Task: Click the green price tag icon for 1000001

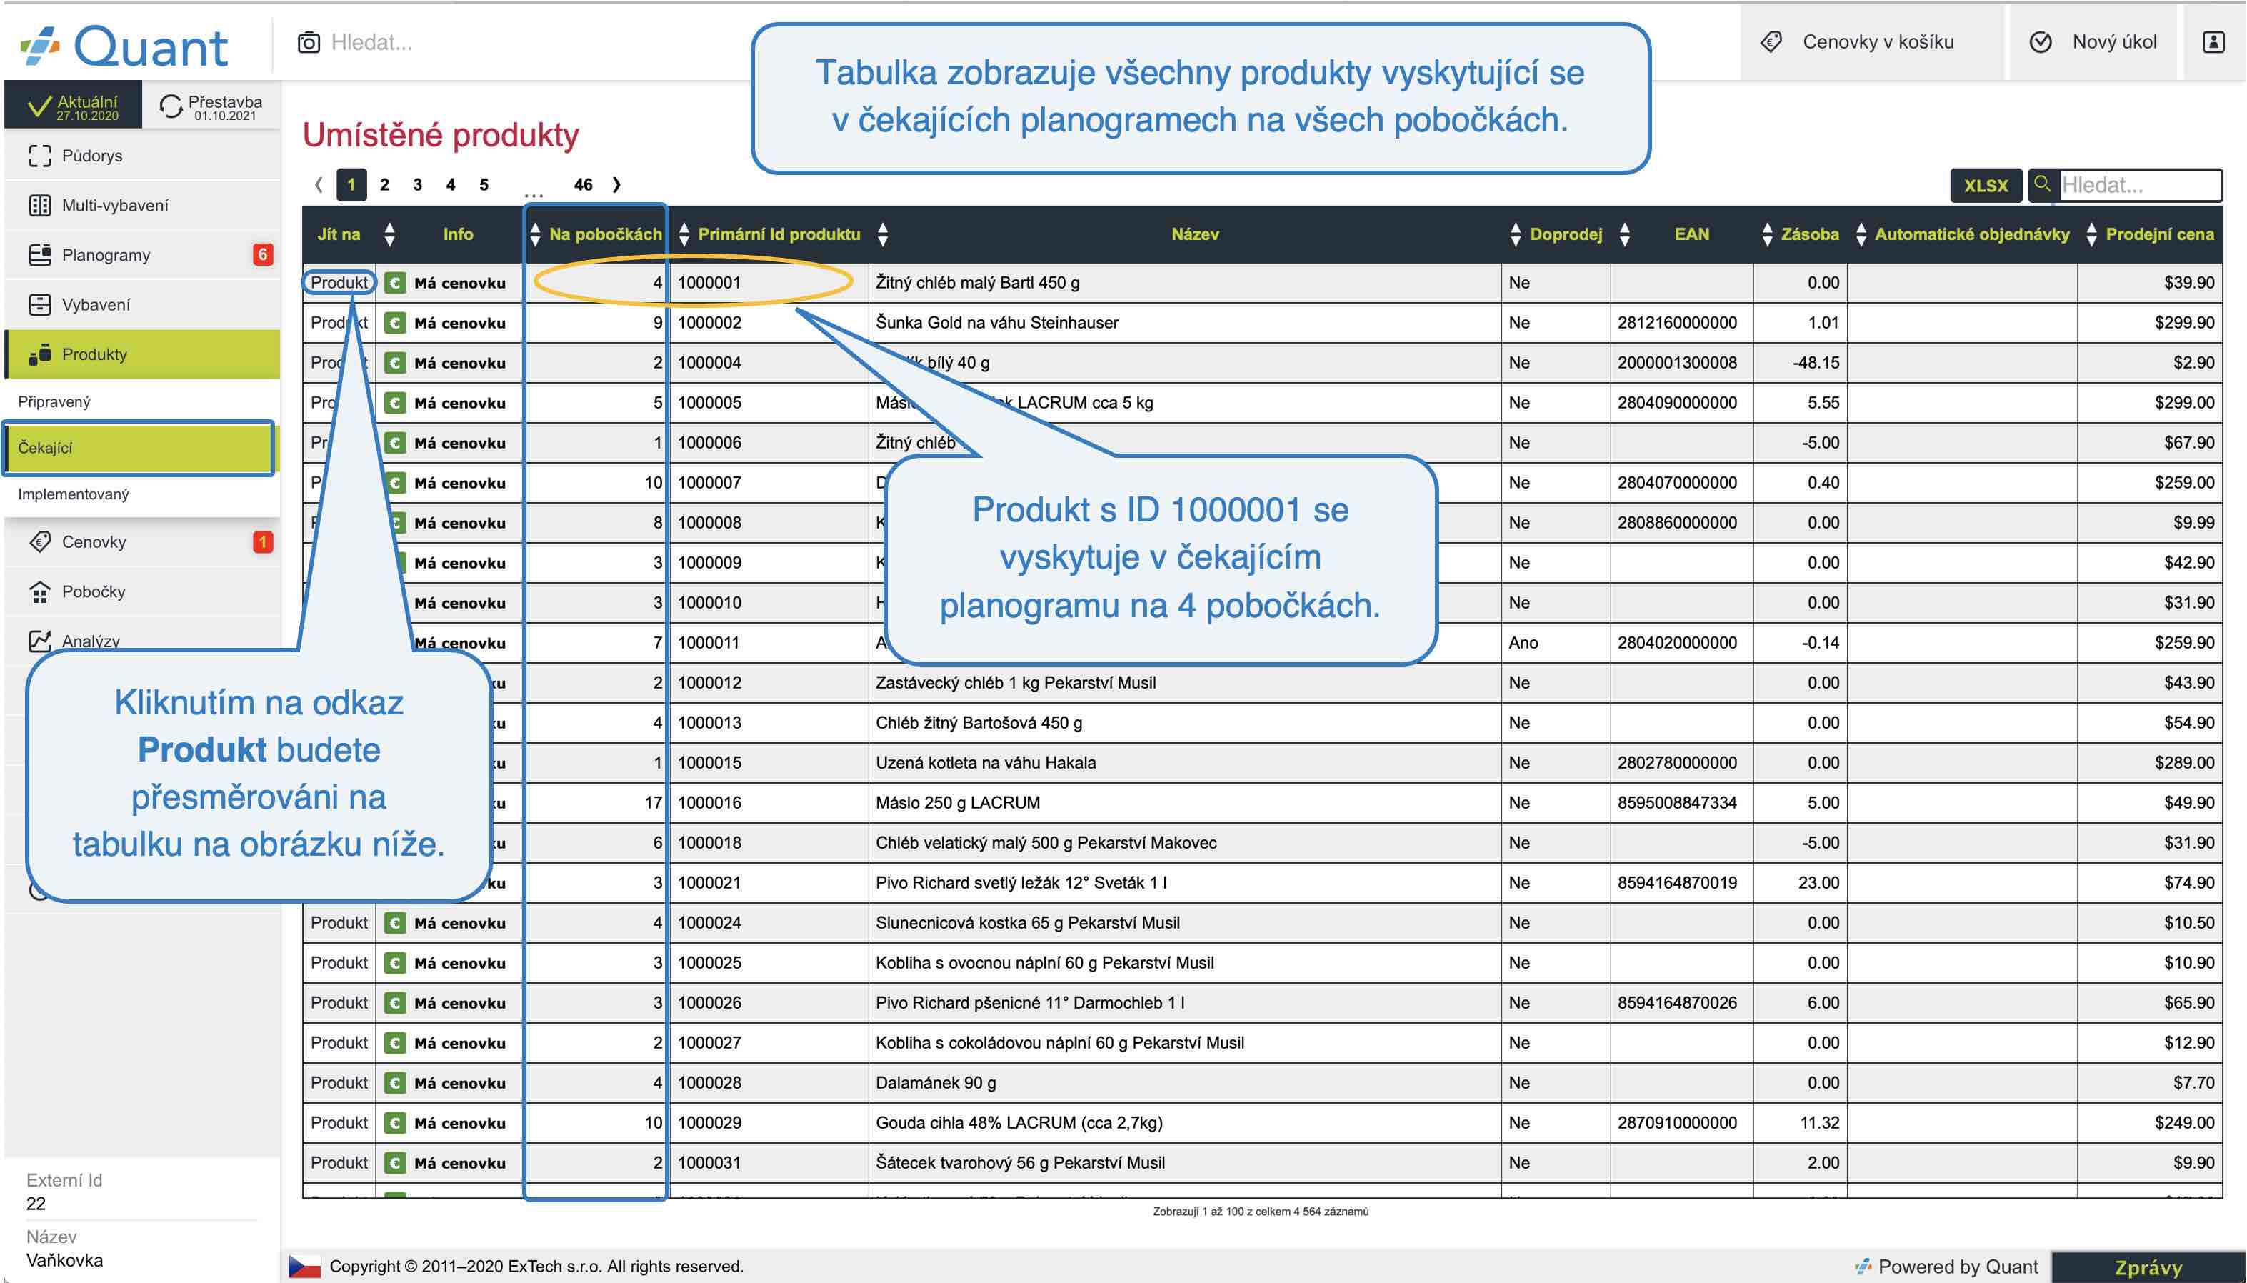Action: tap(396, 283)
